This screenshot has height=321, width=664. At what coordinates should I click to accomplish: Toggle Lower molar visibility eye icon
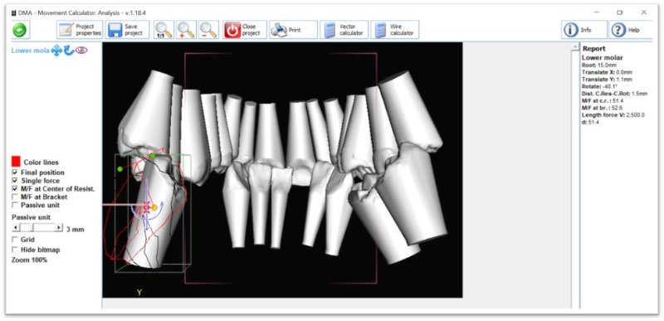point(81,51)
